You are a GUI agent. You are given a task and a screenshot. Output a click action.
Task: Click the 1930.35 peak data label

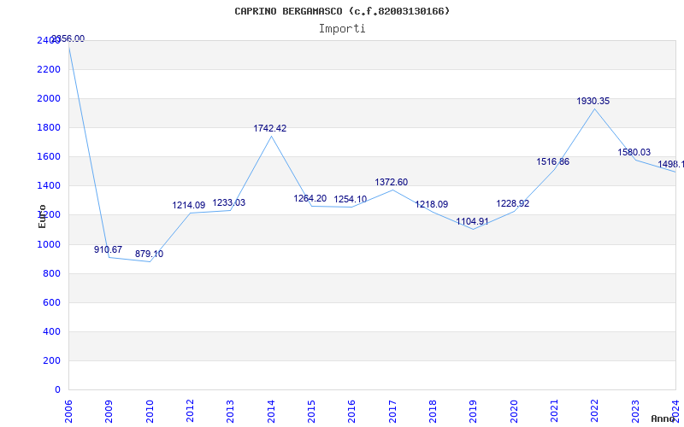pyautogui.click(x=593, y=101)
